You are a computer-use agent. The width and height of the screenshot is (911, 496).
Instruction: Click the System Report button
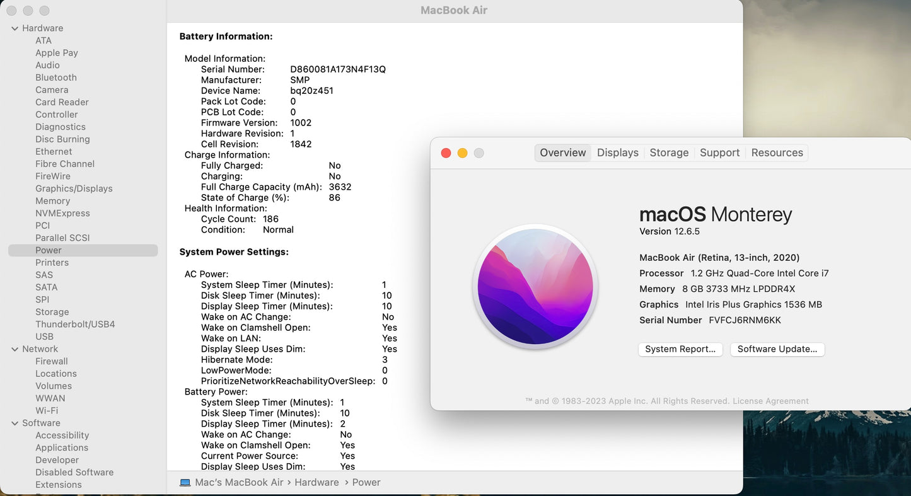pos(680,349)
